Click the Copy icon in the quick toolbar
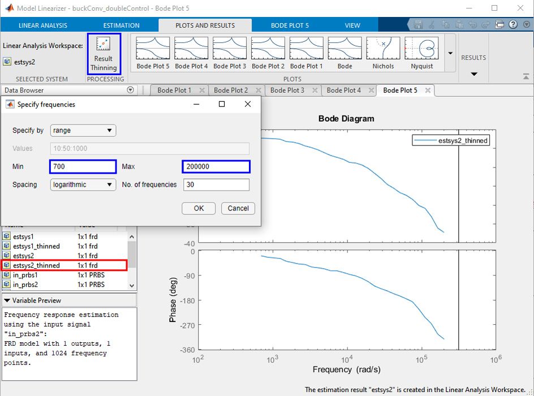 (x=446, y=24)
